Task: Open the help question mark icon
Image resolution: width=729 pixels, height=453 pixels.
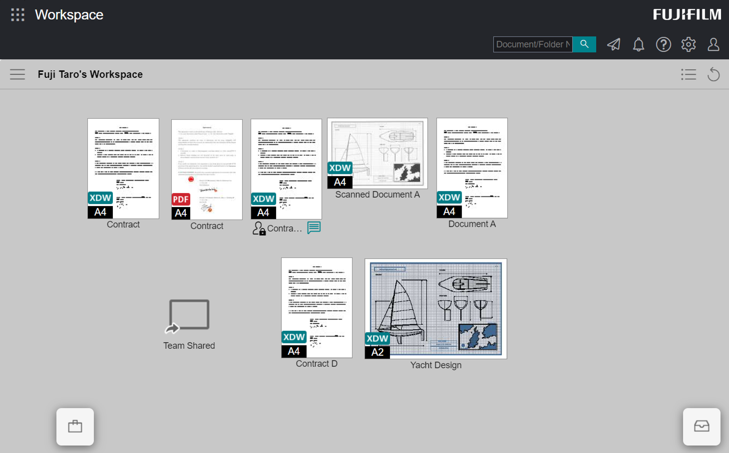Action: click(x=663, y=44)
